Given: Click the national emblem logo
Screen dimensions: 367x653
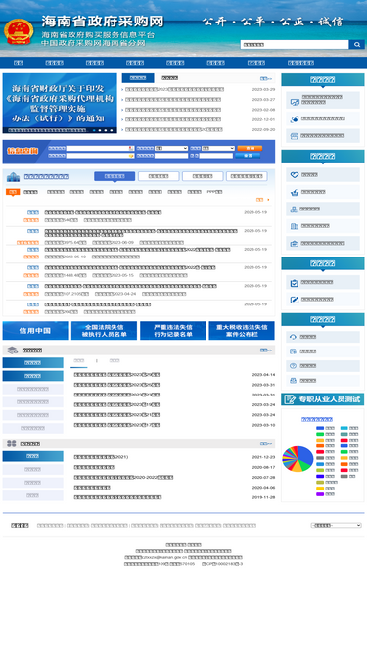Looking at the screenshot, I should [x=19, y=32].
